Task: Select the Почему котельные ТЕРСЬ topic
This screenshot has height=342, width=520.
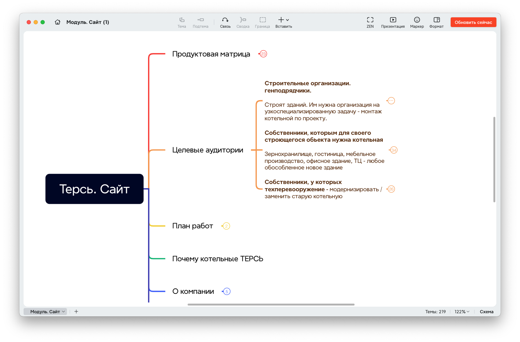Action: click(x=218, y=259)
